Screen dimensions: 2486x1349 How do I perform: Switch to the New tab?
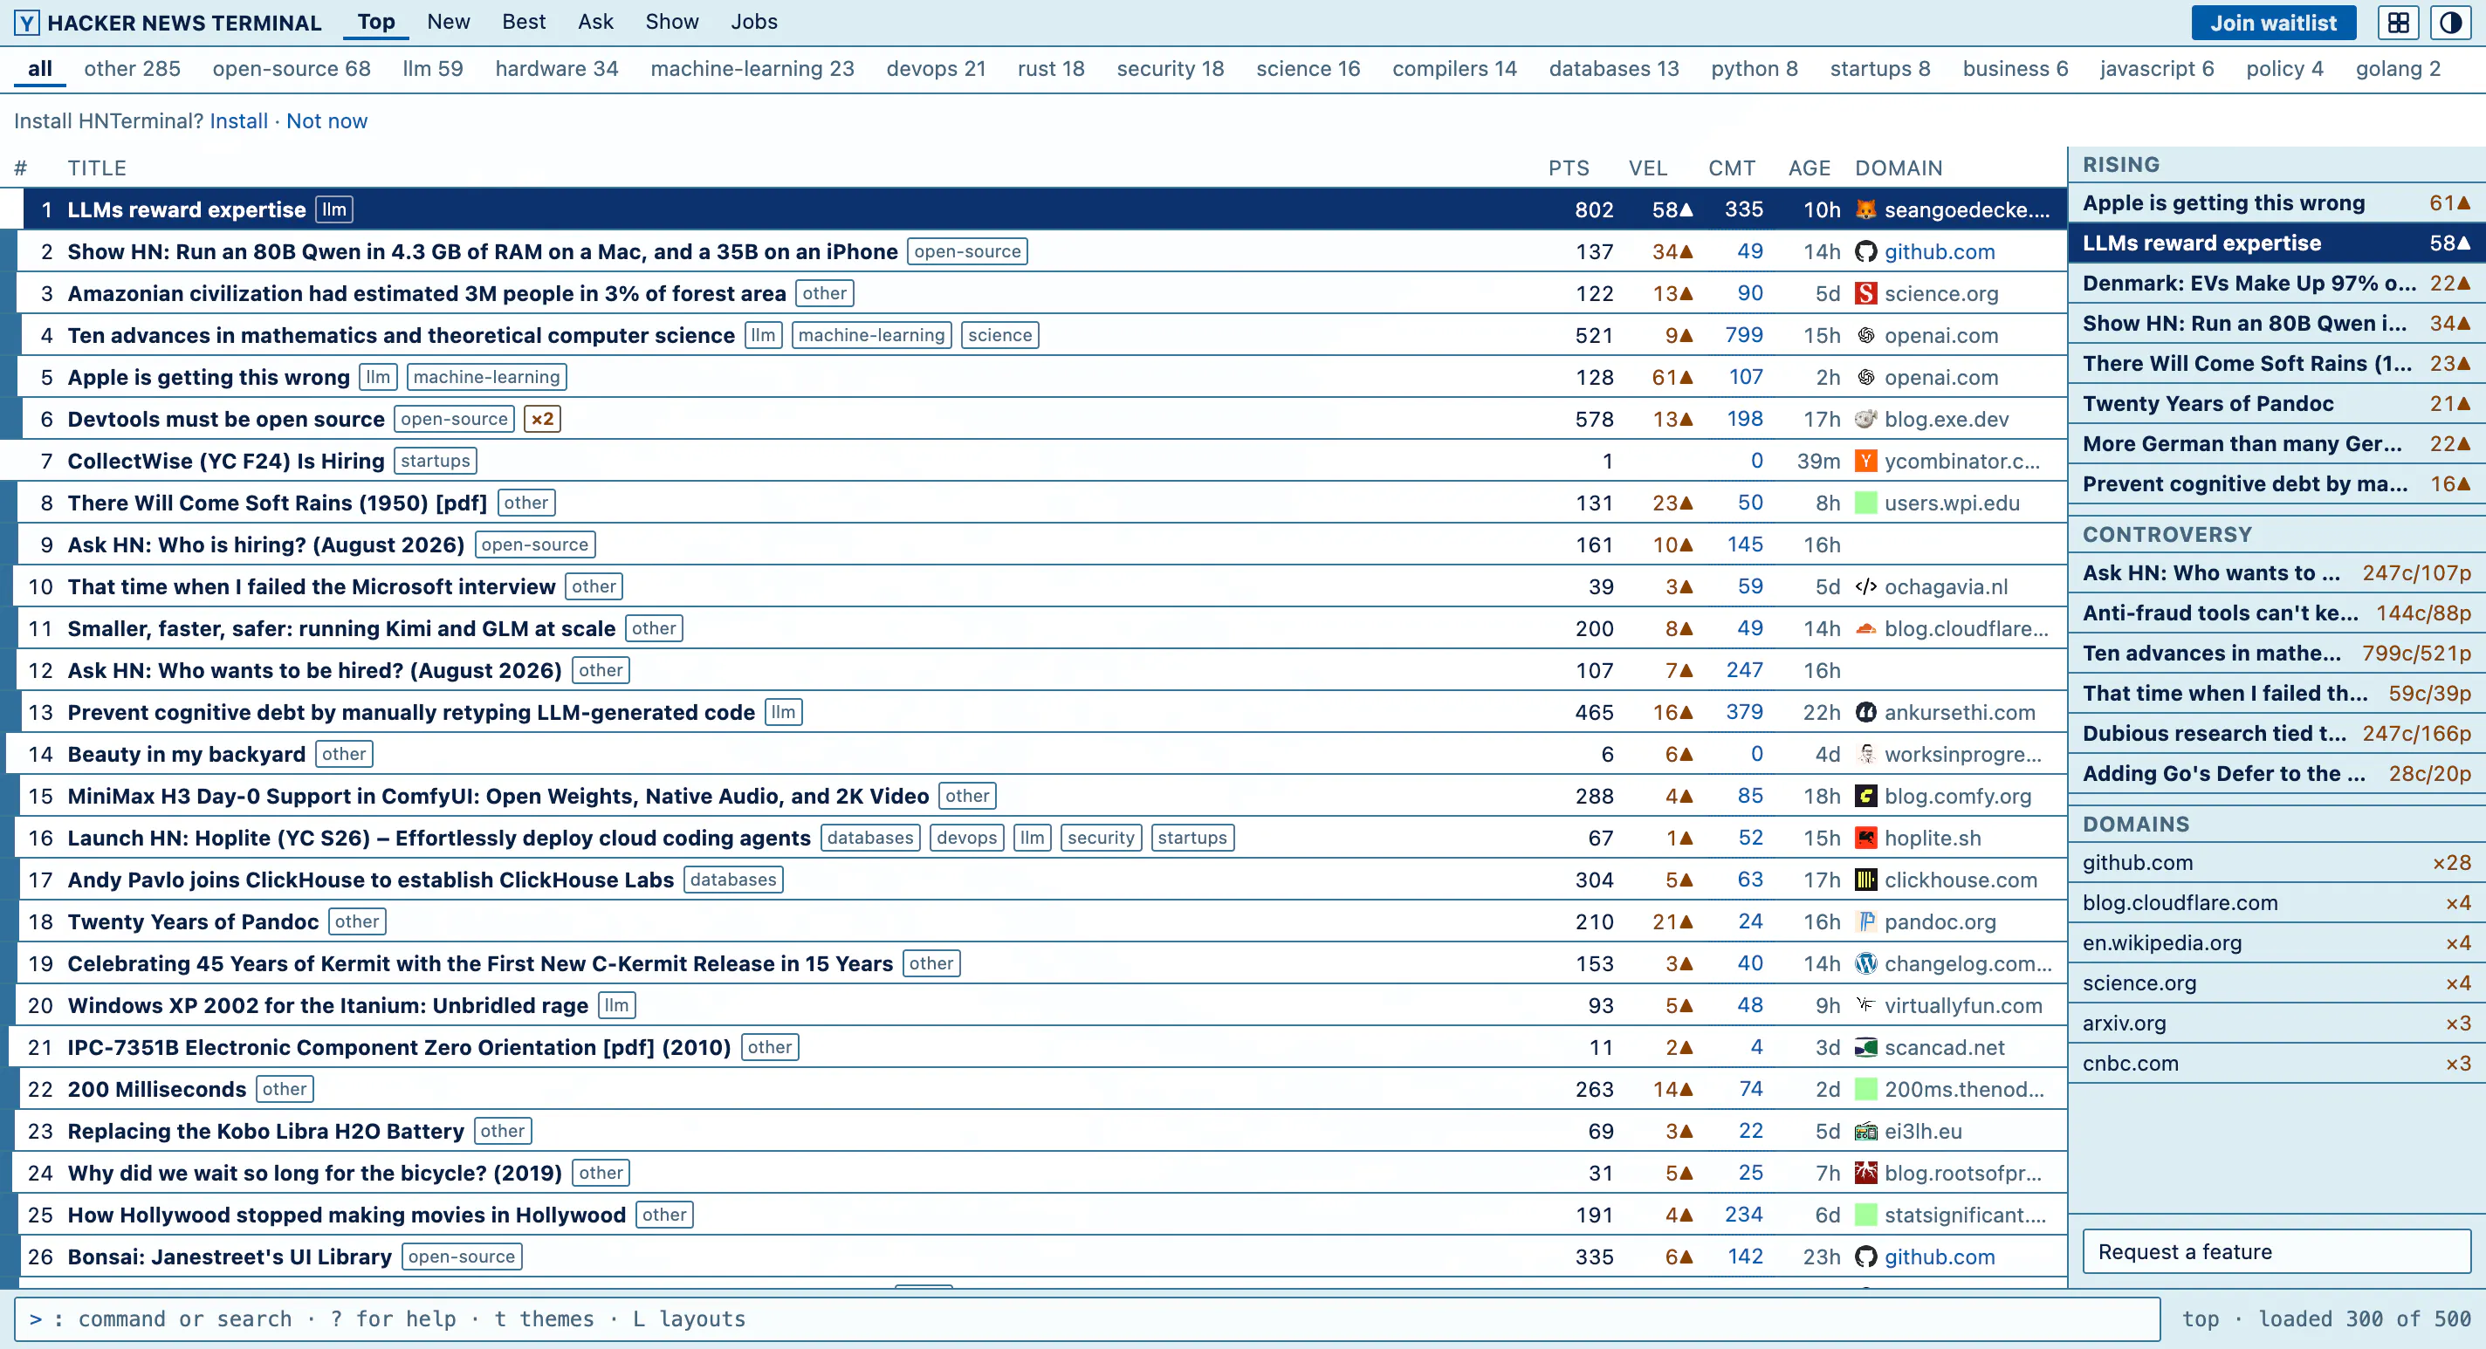pyautogui.click(x=449, y=21)
